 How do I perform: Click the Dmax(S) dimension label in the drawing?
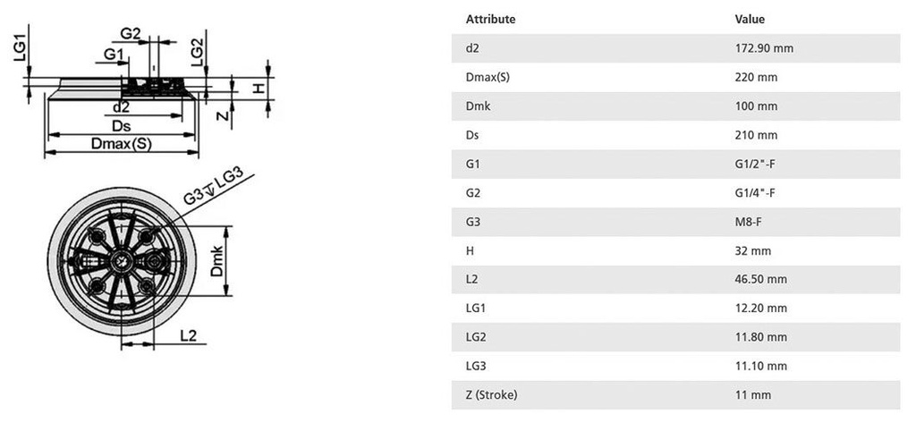tap(122, 144)
